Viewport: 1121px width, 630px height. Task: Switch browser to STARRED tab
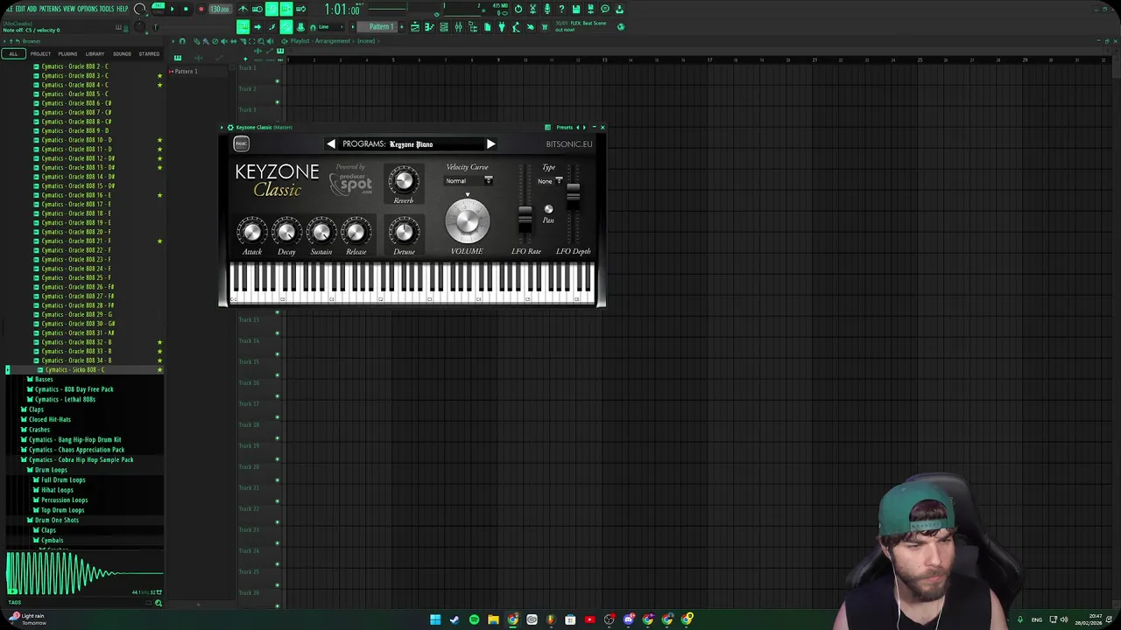[x=149, y=53]
